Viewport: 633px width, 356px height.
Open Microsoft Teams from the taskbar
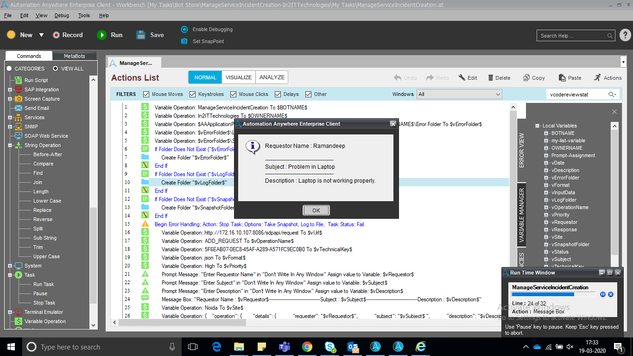[x=284, y=347]
